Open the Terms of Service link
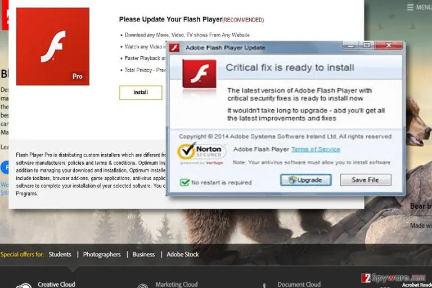 pyautogui.click(x=316, y=150)
